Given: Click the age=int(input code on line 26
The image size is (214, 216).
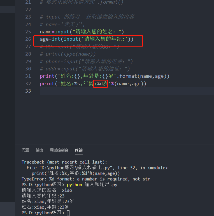Looking at the screenshot, I should point(87,39).
